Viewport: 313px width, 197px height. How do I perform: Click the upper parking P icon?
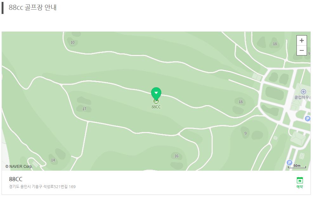(308, 119)
